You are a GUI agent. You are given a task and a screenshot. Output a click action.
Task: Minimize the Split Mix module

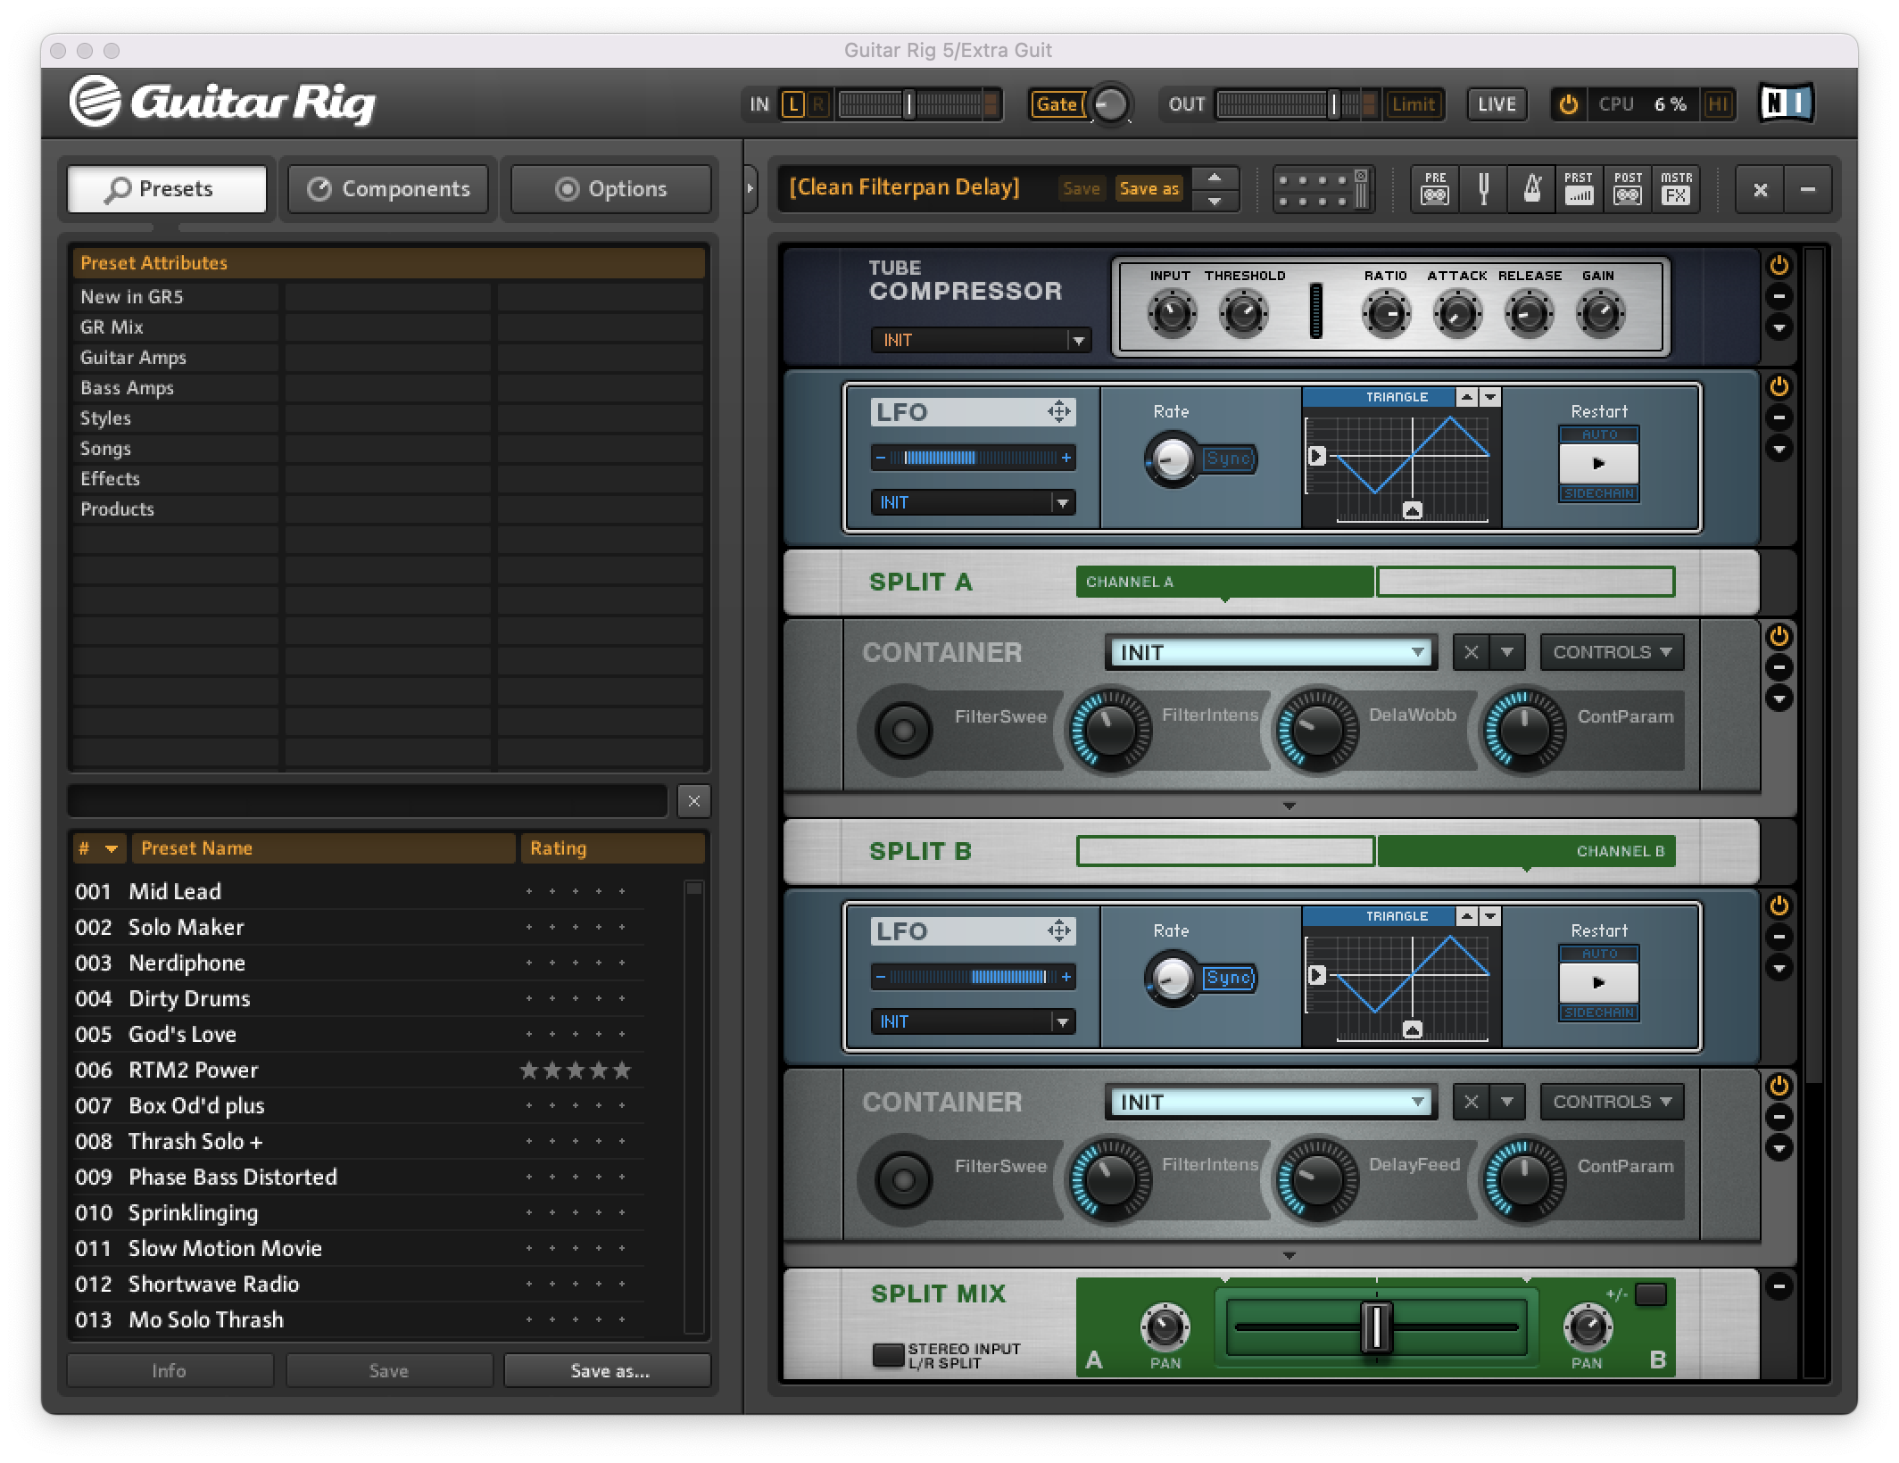point(1779,1285)
